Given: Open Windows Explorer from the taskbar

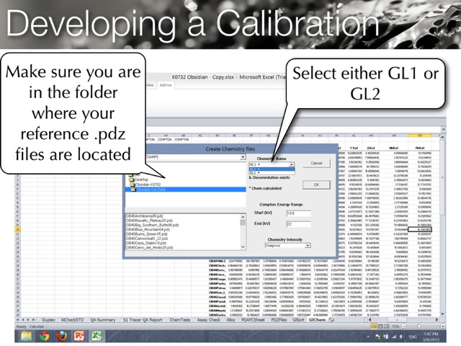Looking at the screenshot, I should coord(25,336).
